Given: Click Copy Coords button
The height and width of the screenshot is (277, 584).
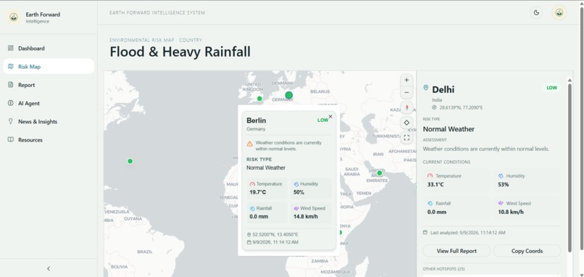Looking at the screenshot, I should 527,251.
